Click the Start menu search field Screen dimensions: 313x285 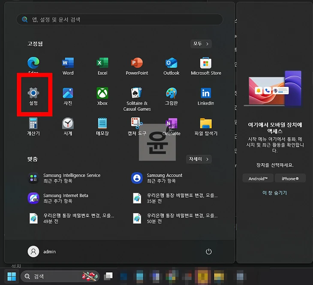pos(120,19)
